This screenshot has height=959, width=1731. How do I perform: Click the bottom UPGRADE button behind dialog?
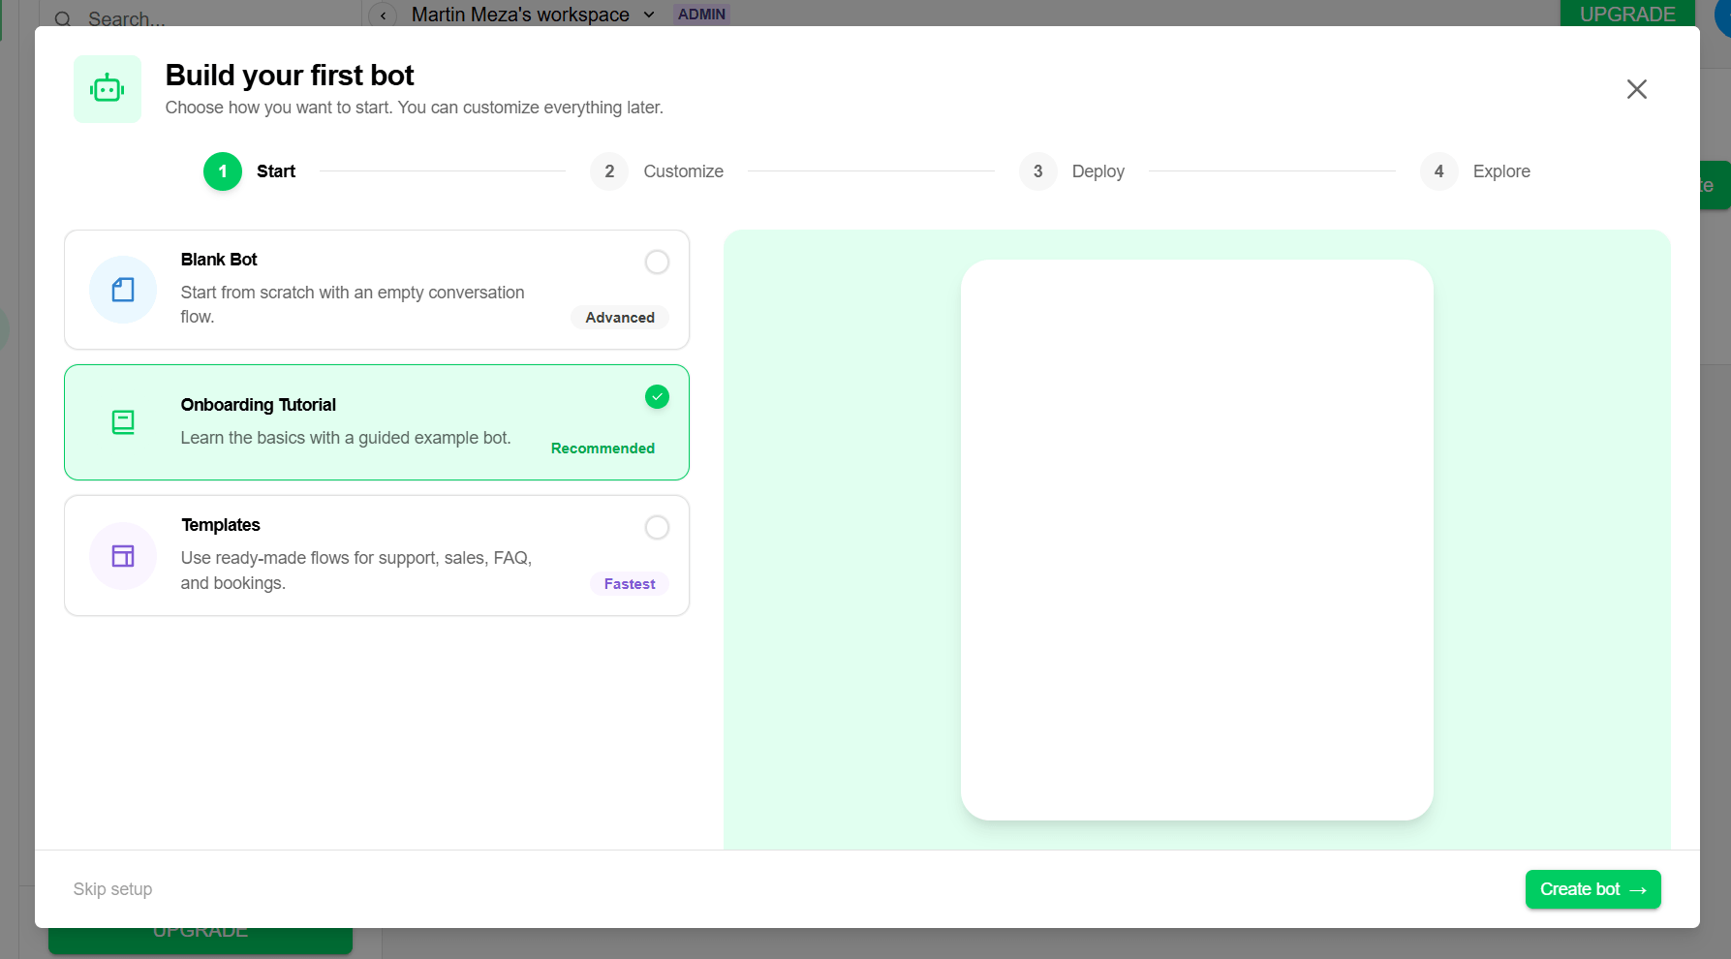tap(201, 940)
